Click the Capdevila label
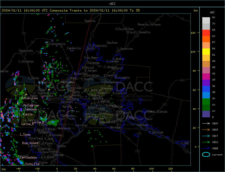 coord(74,48)
